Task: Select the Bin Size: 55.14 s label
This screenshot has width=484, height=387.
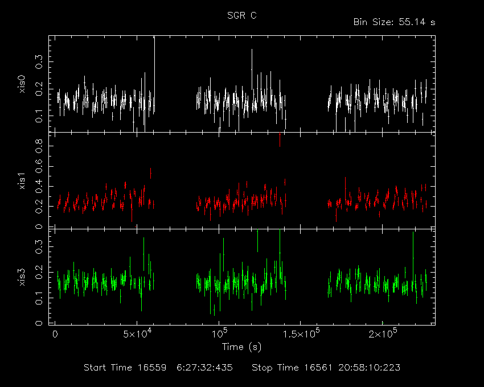Action: (x=394, y=22)
